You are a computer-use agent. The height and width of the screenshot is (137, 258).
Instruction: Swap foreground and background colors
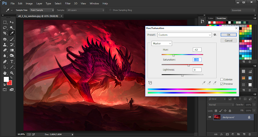11,77
